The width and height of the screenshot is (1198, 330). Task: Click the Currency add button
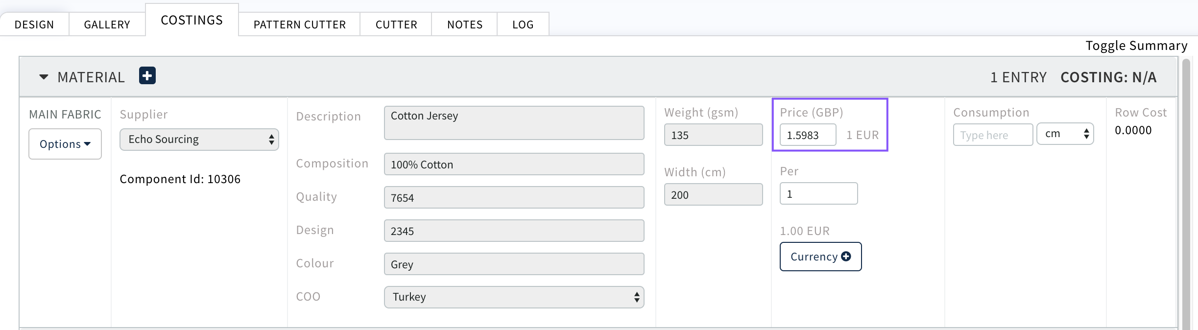(x=820, y=257)
